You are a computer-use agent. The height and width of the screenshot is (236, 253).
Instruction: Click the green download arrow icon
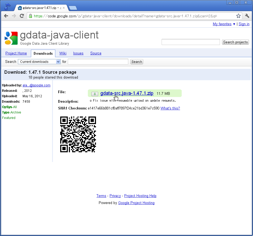click(95, 94)
